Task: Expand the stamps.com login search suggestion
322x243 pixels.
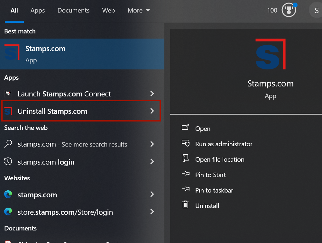Action: click(152, 162)
